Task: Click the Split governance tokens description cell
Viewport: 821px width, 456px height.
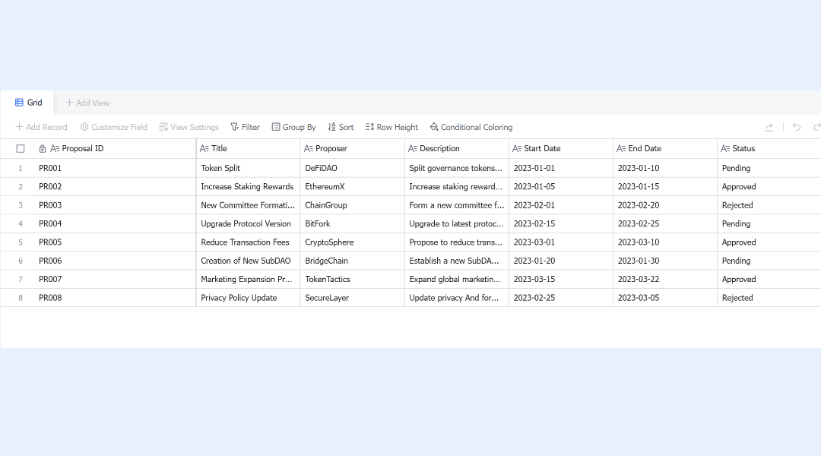Action: pyautogui.click(x=457, y=168)
